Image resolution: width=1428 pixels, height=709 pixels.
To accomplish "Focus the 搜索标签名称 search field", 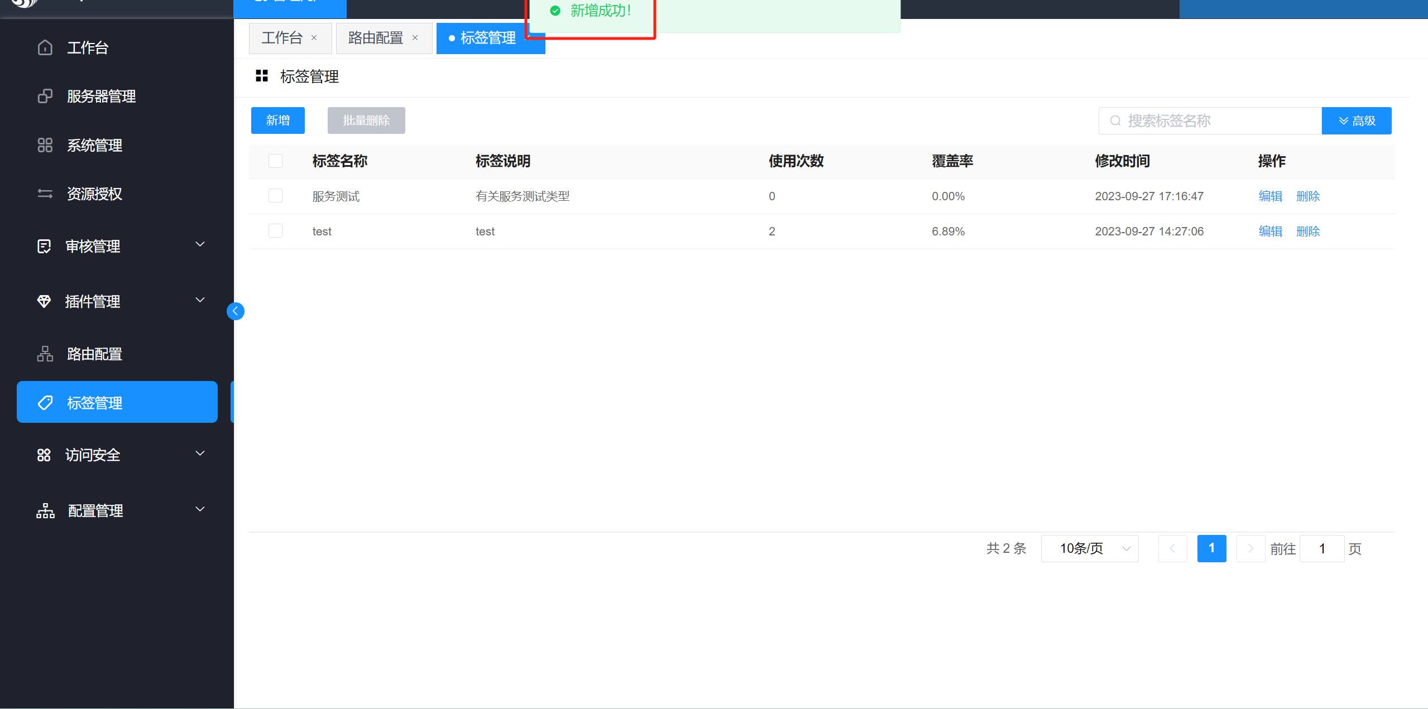I will pos(1210,120).
